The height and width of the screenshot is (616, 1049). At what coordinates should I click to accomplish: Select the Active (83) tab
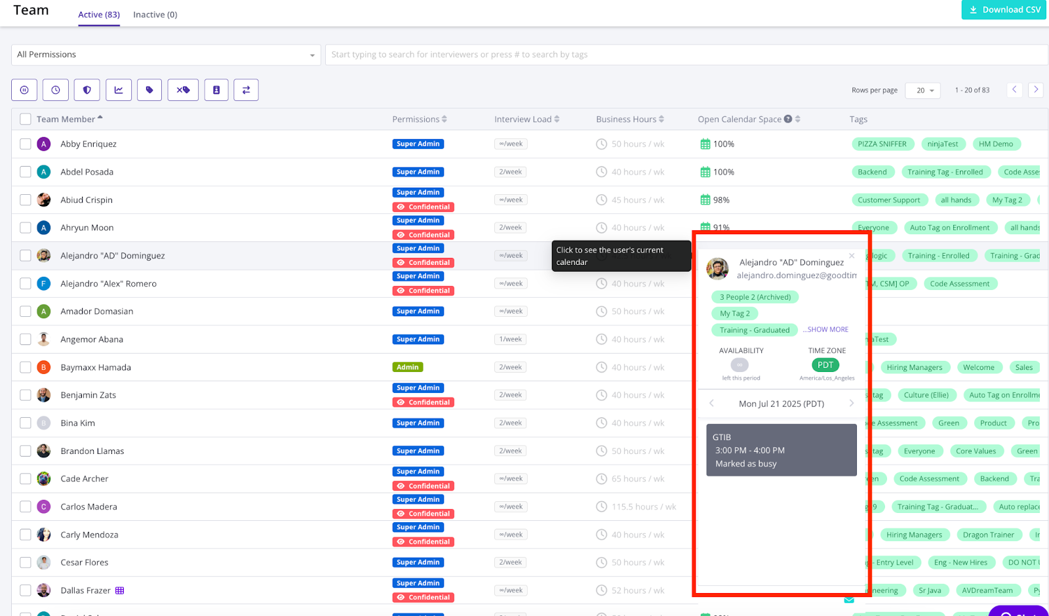pyautogui.click(x=99, y=14)
